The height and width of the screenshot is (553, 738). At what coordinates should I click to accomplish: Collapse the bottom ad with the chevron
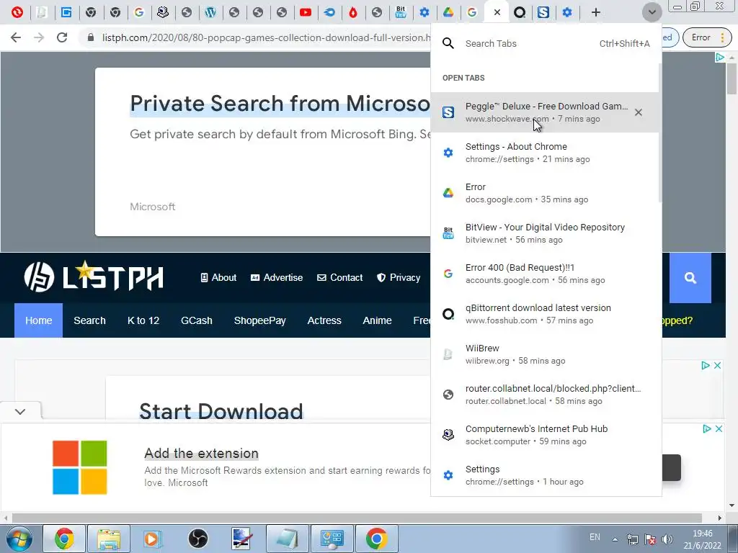(19, 411)
